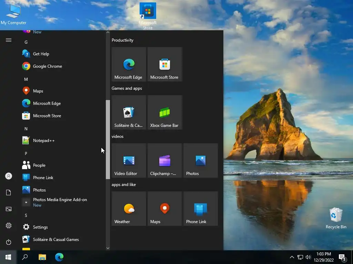The width and height of the screenshot is (353, 264).
Task: Open network status in system tray
Action: click(300, 257)
